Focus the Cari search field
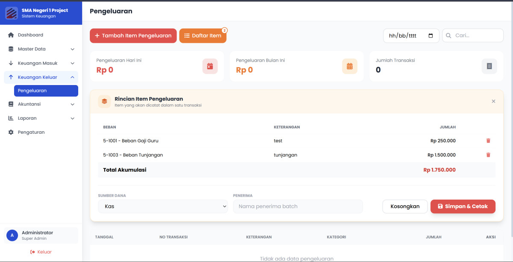 [472, 35]
